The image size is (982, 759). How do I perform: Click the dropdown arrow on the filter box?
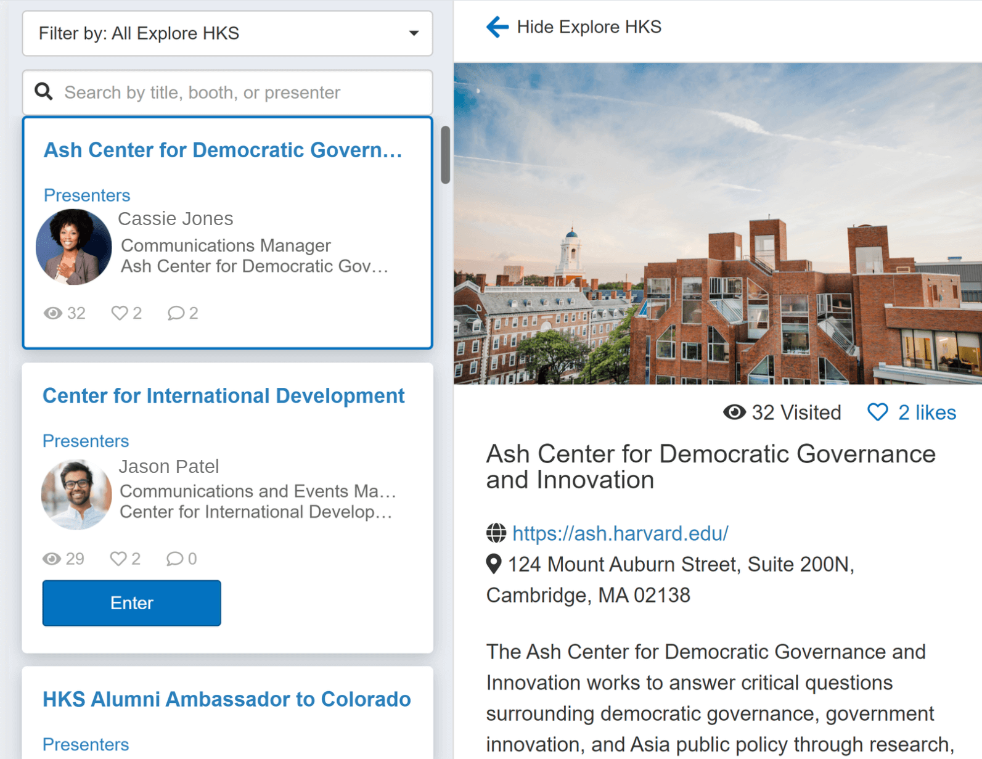click(x=414, y=33)
